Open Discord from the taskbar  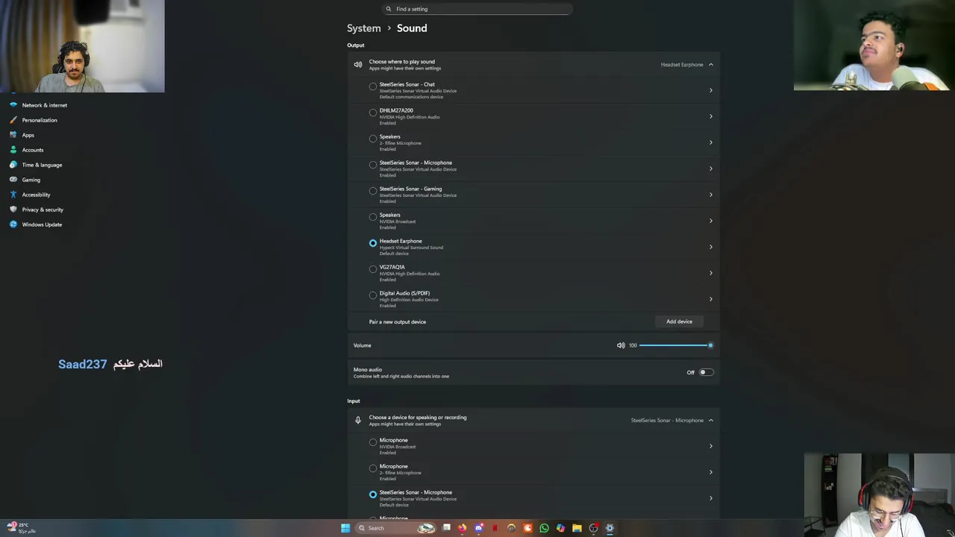click(x=479, y=528)
